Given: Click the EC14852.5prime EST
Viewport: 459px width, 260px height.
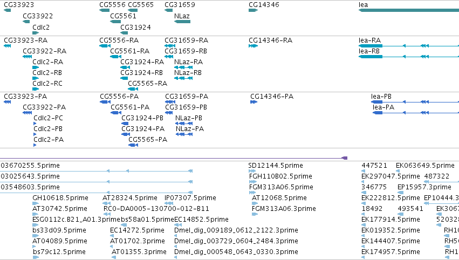Looking at the screenshot, I should coord(201,220).
